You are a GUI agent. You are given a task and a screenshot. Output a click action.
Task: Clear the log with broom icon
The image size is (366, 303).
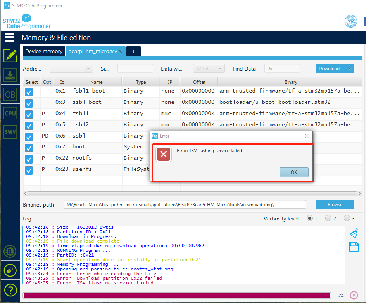click(354, 233)
